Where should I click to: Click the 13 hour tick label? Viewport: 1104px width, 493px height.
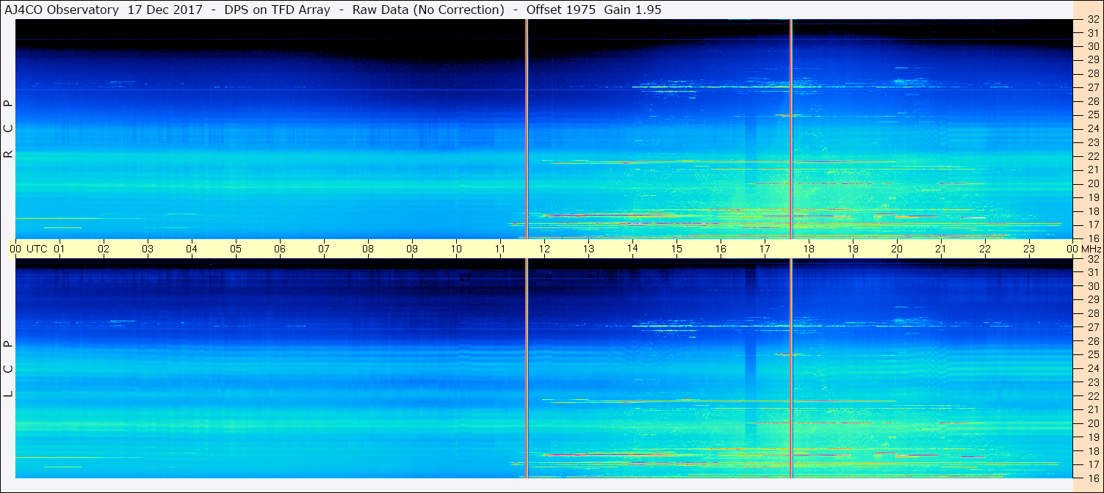click(x=588, y=249)
